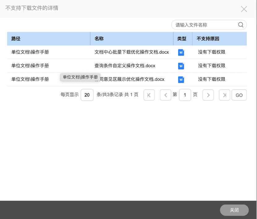This screenshot has height=219, width=257.
Task: Click the GO button
Action: pyautogui.click(x=239, y=95)
